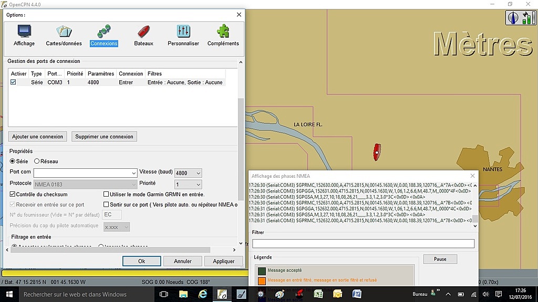This screenshot has height=302, width=538.
Task: Select the Réseau radio button
Action: 37,161
